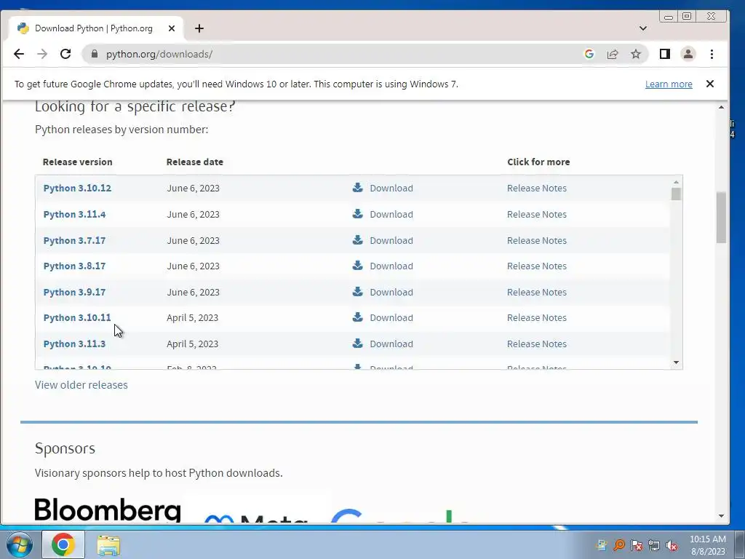Open Python 3.10.12 release link
745x559 pixels.
tap(77, 189)
